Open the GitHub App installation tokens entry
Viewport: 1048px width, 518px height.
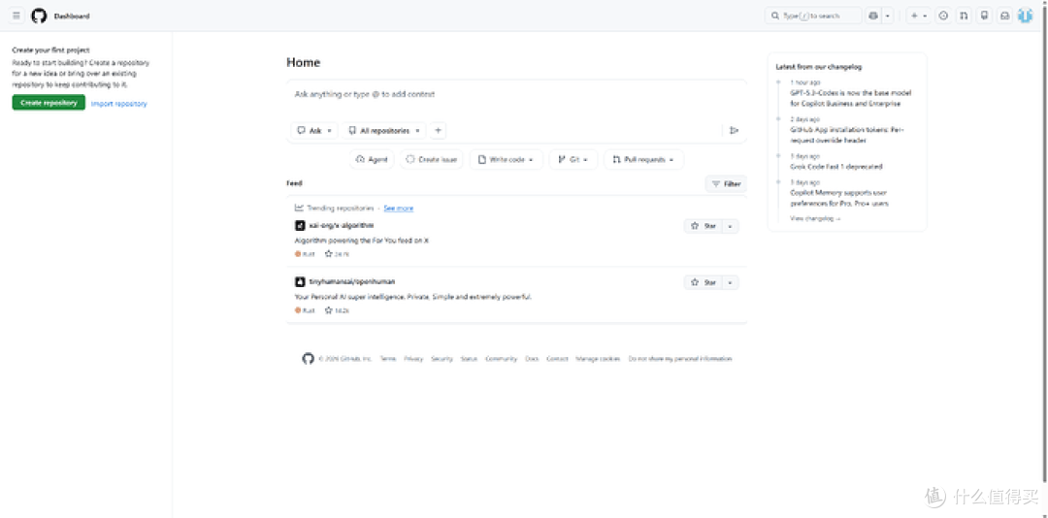(847, 135)
